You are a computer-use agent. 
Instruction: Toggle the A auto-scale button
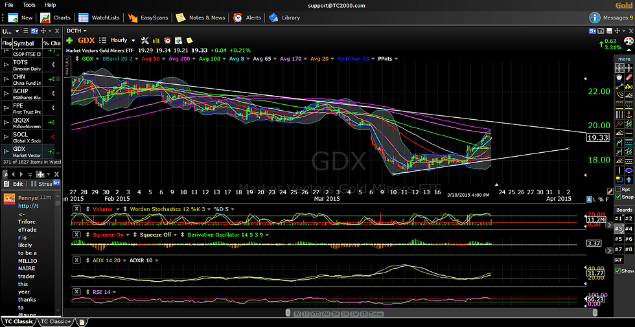click(x=589, y=199)
